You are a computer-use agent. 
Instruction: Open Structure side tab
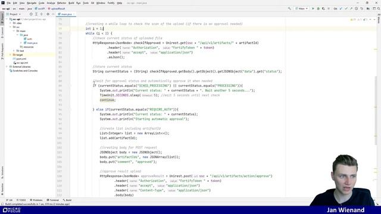tap(2, 172)
